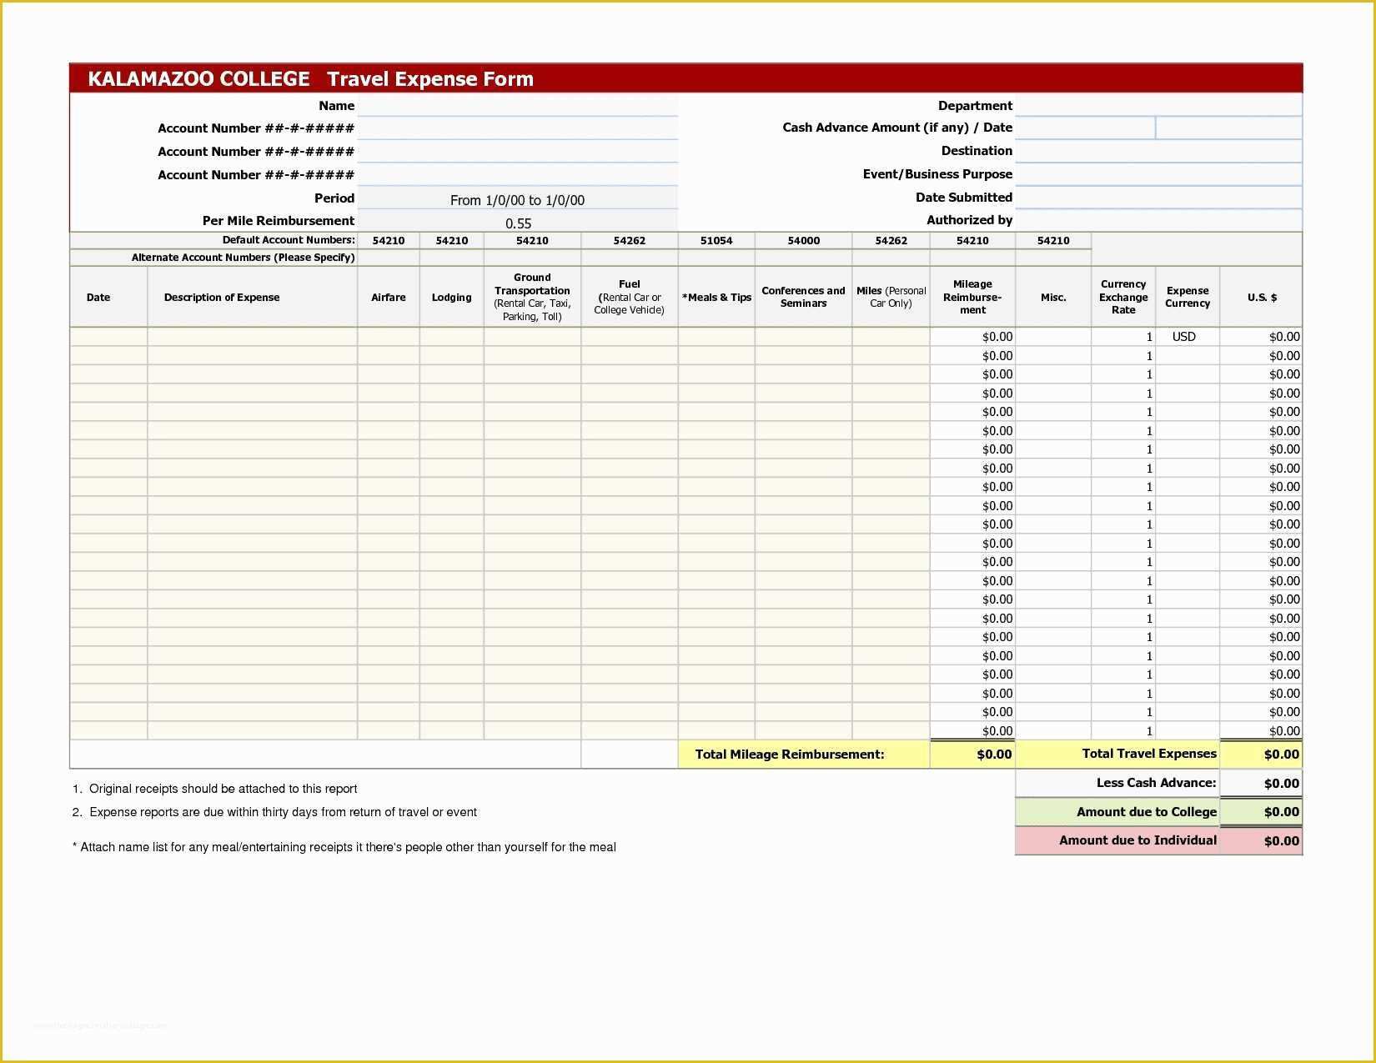The image size is (1376, 1063).
Task: Select the Currency Exchange Rate header
Action: (x=1123, y=297)
